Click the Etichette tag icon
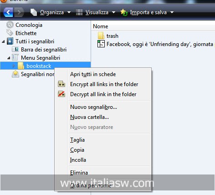 point(10,33)
